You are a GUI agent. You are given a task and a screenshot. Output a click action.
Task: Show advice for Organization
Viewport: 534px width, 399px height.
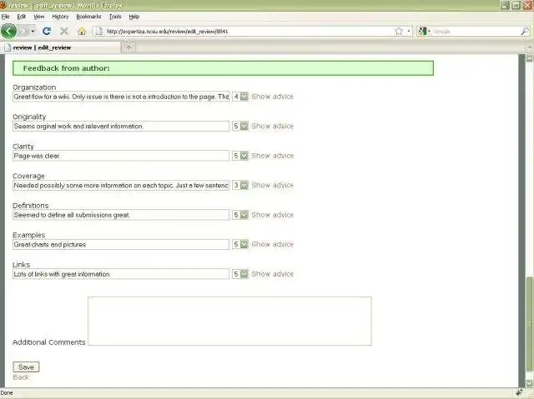point(273,97)
